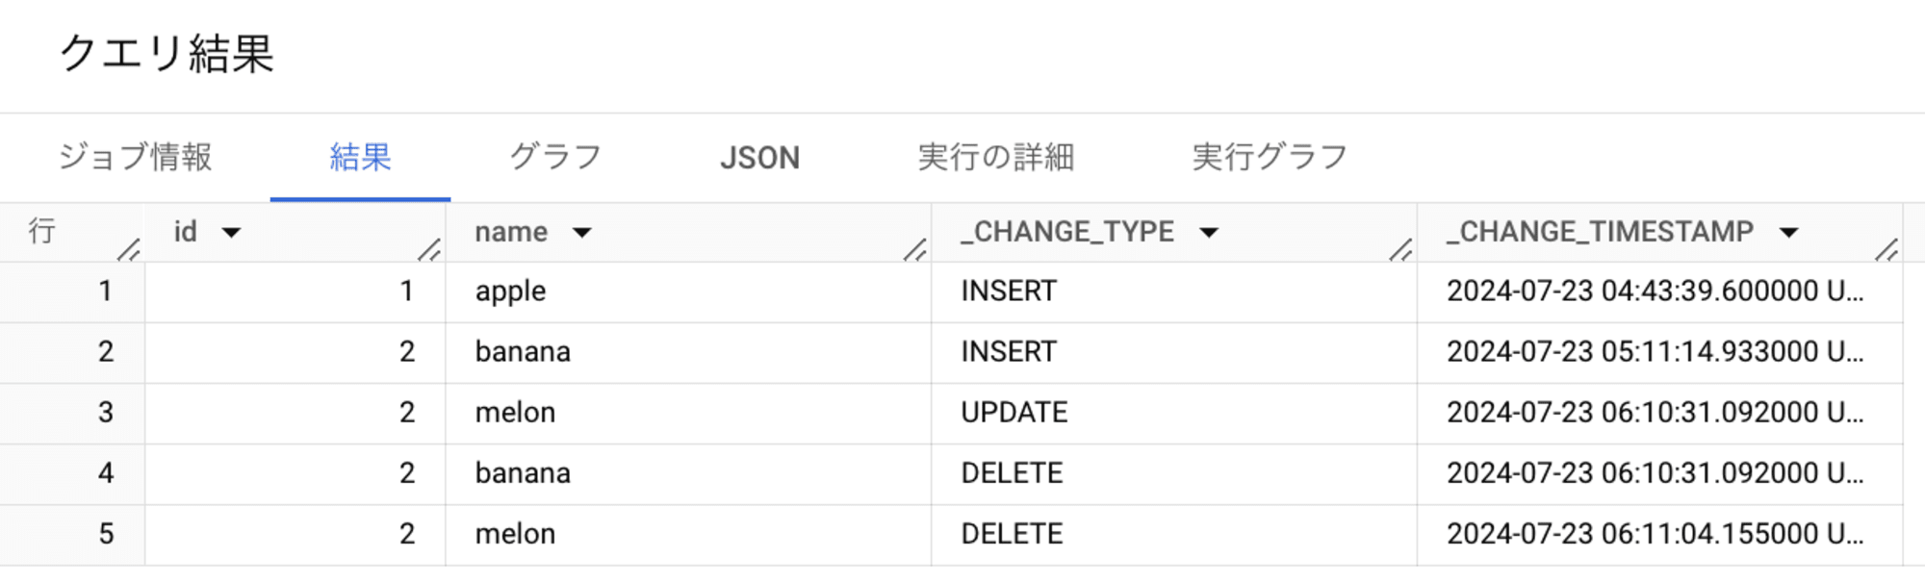Screen dimensions: 1925x583
Task: Click the resize handle icon of 行 column
Action: click(129, 249)
